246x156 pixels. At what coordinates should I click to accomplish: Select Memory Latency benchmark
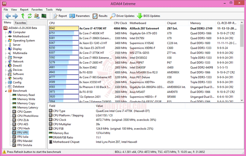click(28, 108)
